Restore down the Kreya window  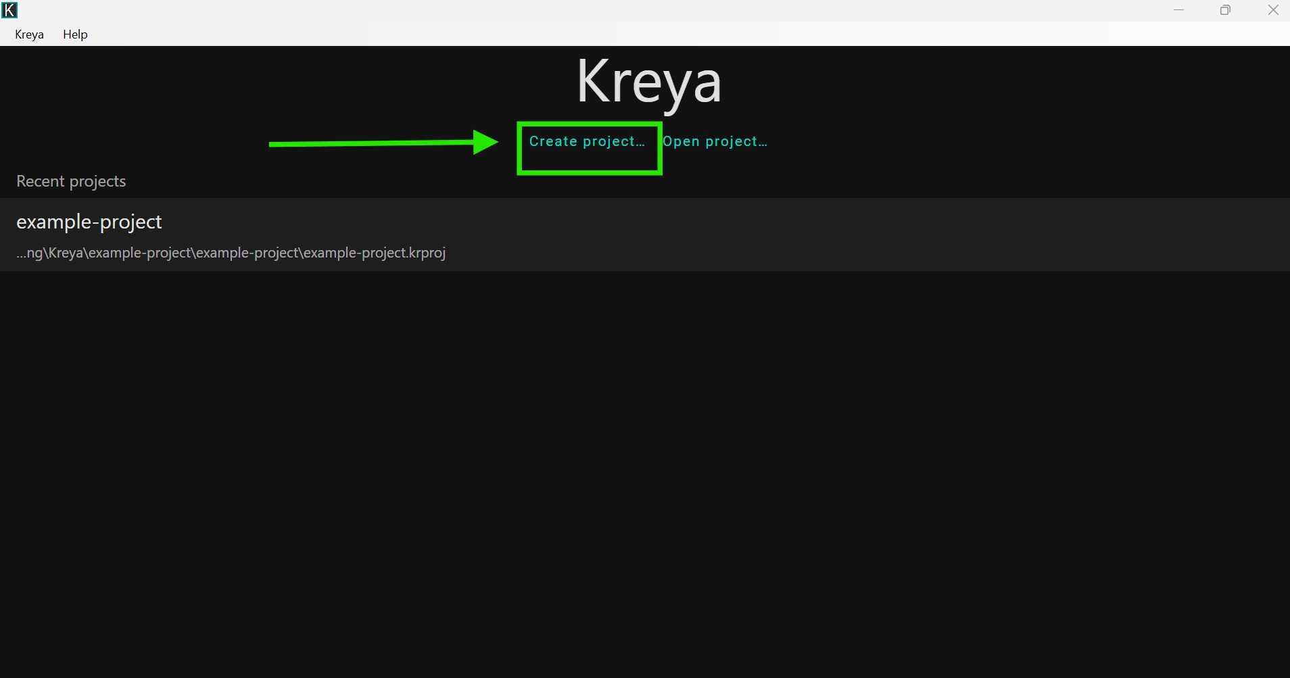click(x=1225, y=10)
